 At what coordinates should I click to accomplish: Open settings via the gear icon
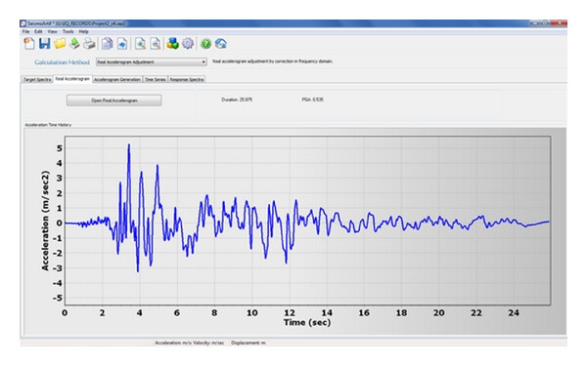tap(188, 44)
